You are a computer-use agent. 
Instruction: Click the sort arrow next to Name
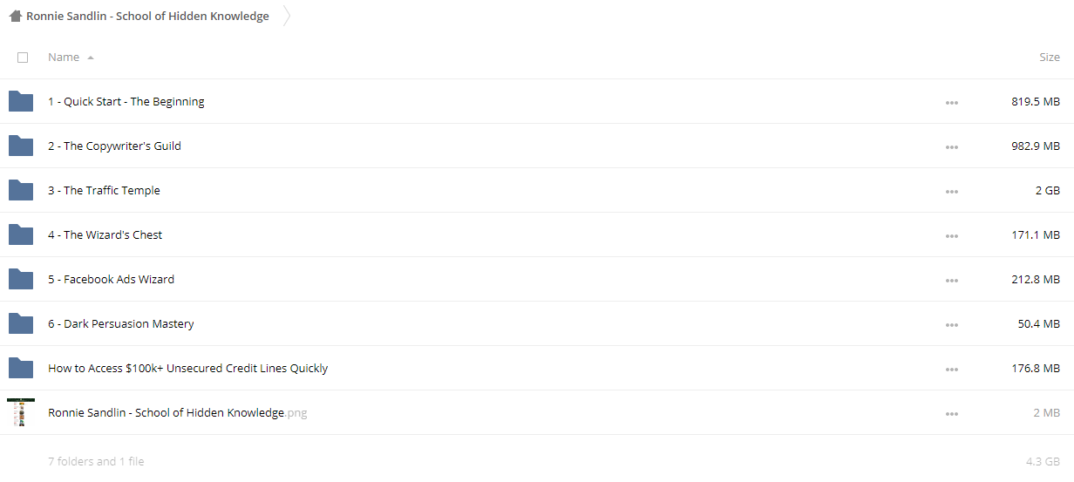[91, 58]
